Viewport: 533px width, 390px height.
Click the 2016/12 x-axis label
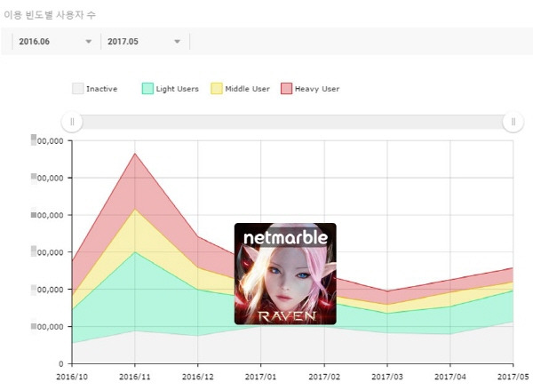coord(198,377)
